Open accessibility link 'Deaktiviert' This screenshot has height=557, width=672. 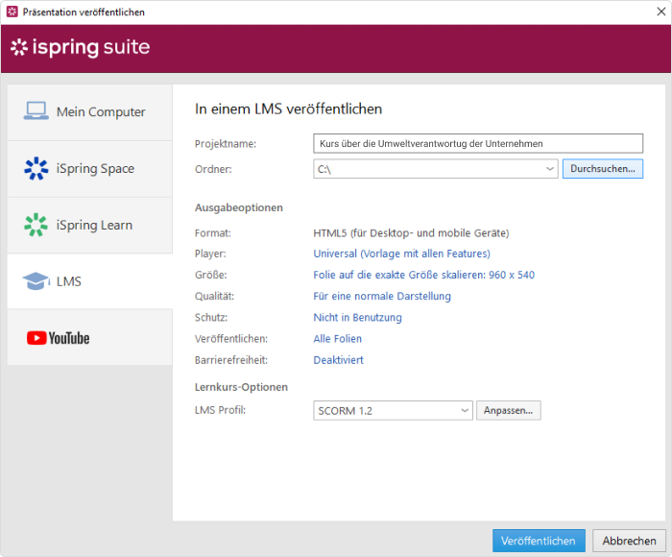(x=338, y=360)
